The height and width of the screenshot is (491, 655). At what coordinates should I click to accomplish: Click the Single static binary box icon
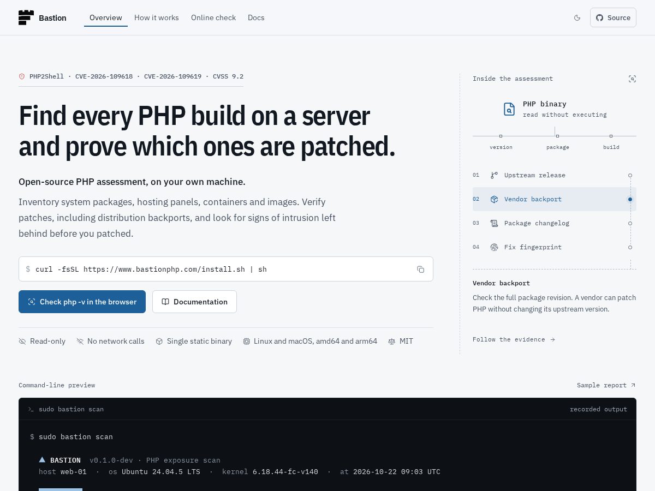[159, 341]
